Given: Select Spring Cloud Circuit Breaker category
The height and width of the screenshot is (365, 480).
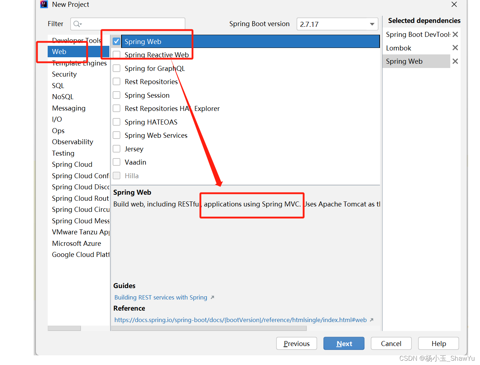Looking at the screenshot, I should (80, 209).
